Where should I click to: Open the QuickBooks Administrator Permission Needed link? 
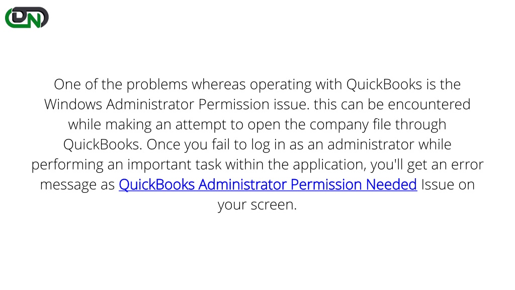point(268,184)
